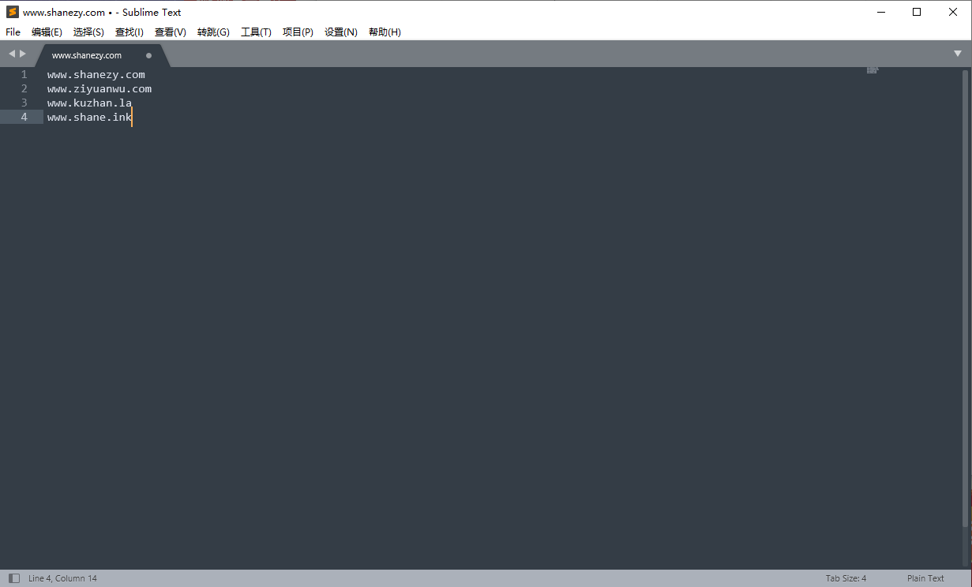Click the text www.kuzhan.la on line 3
The image size is (972, 587).
[x=89, y=103]
